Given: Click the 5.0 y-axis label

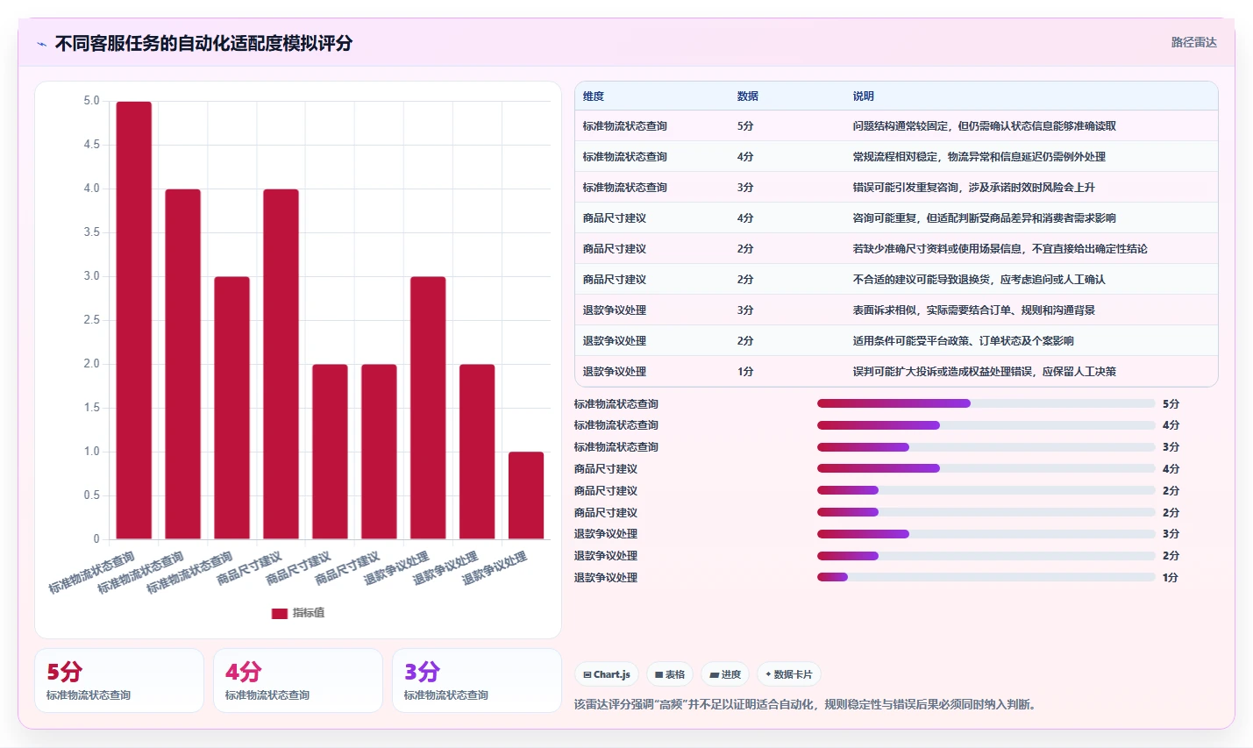Looking at the screenshot, I should pos(92,101).
